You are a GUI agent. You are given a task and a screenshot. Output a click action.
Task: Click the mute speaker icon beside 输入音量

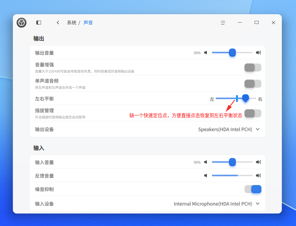[206, 162]
